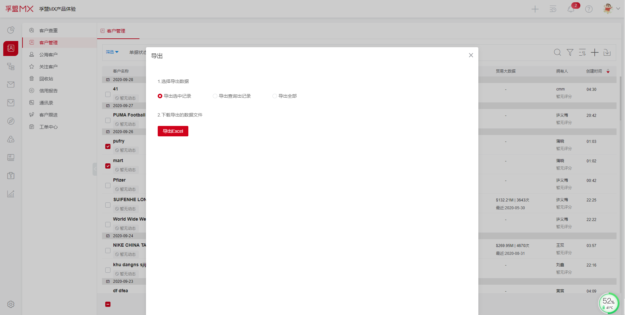Click the notification bell icon

coord(571,9)
